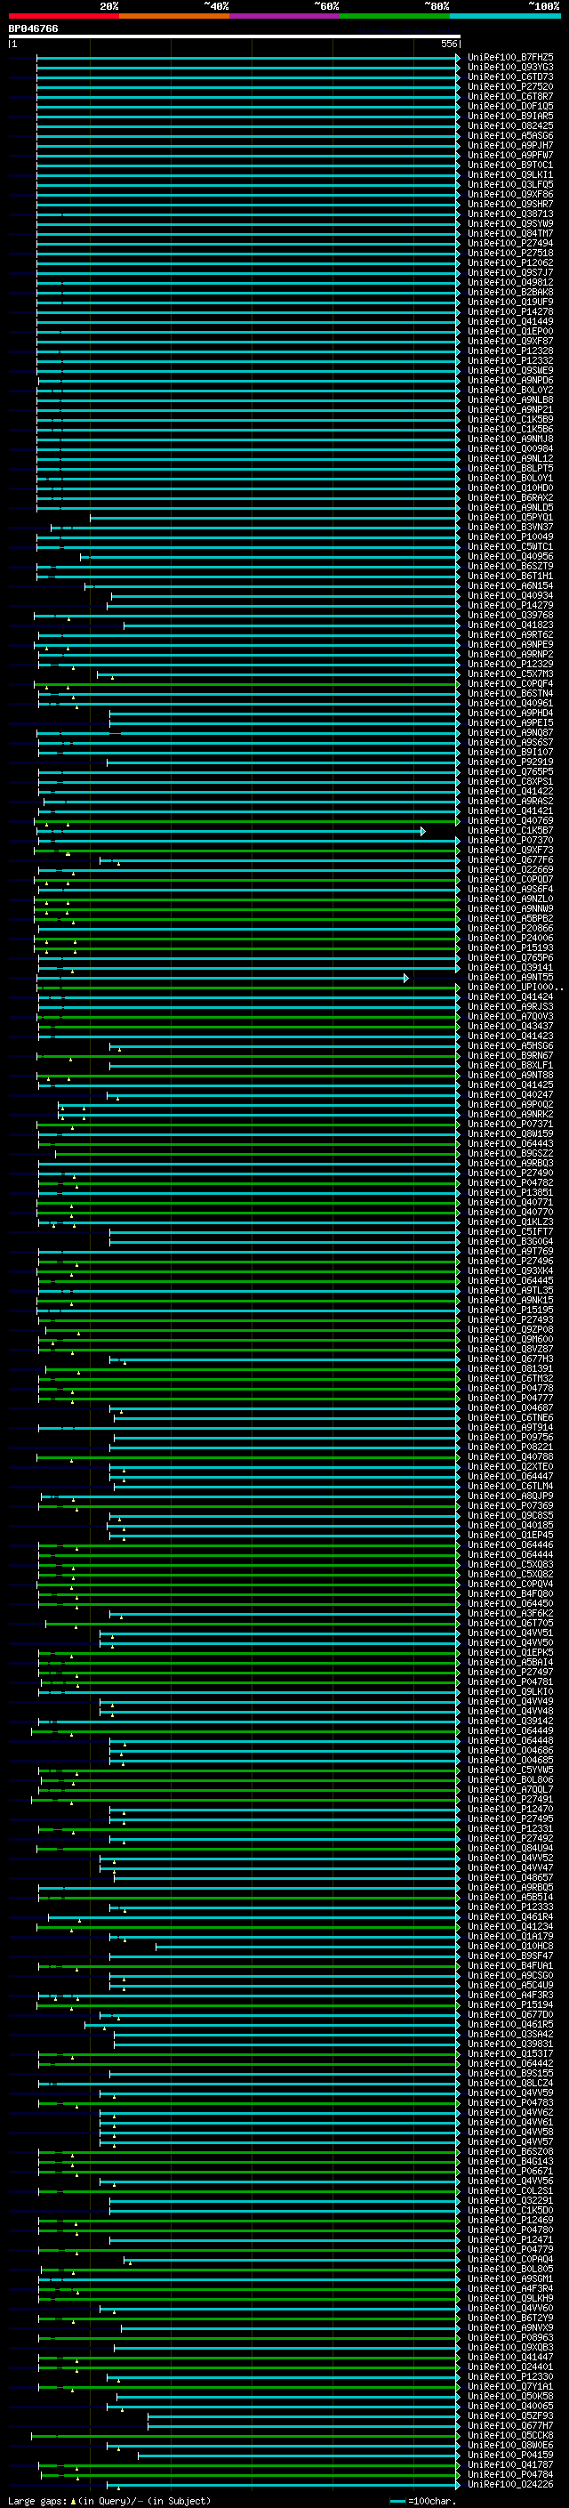This screenshot has height=2508, width=569.
Task: Choose the UniRef100_Q41424 hit
Action: click(510, 997)
